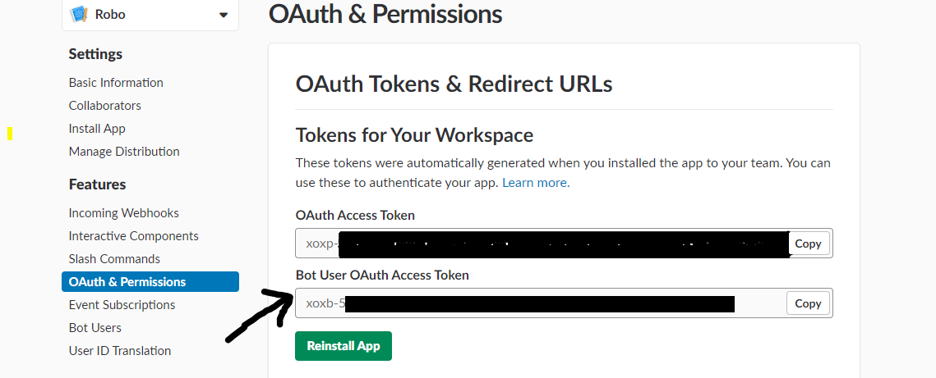
Task: Click the OAuth Tokens & Redirect URLs heading
Action: [454, 84]
